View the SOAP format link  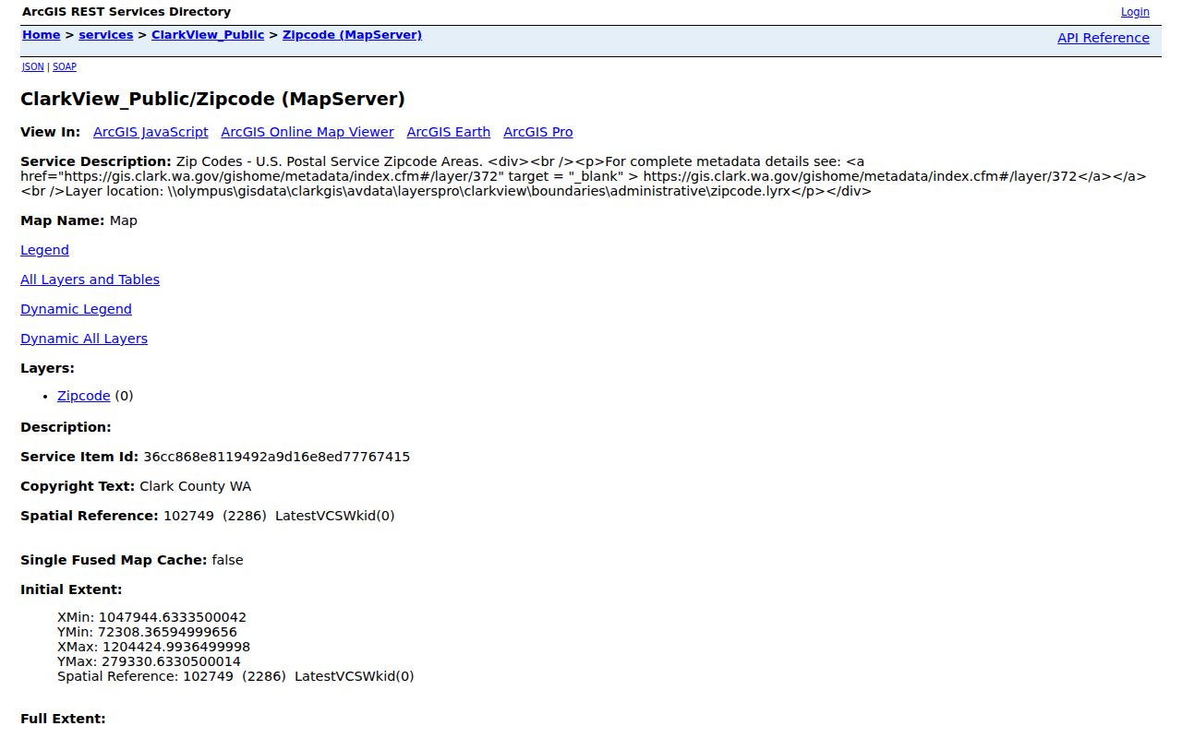pyautogui.click(x=65, y=66)
